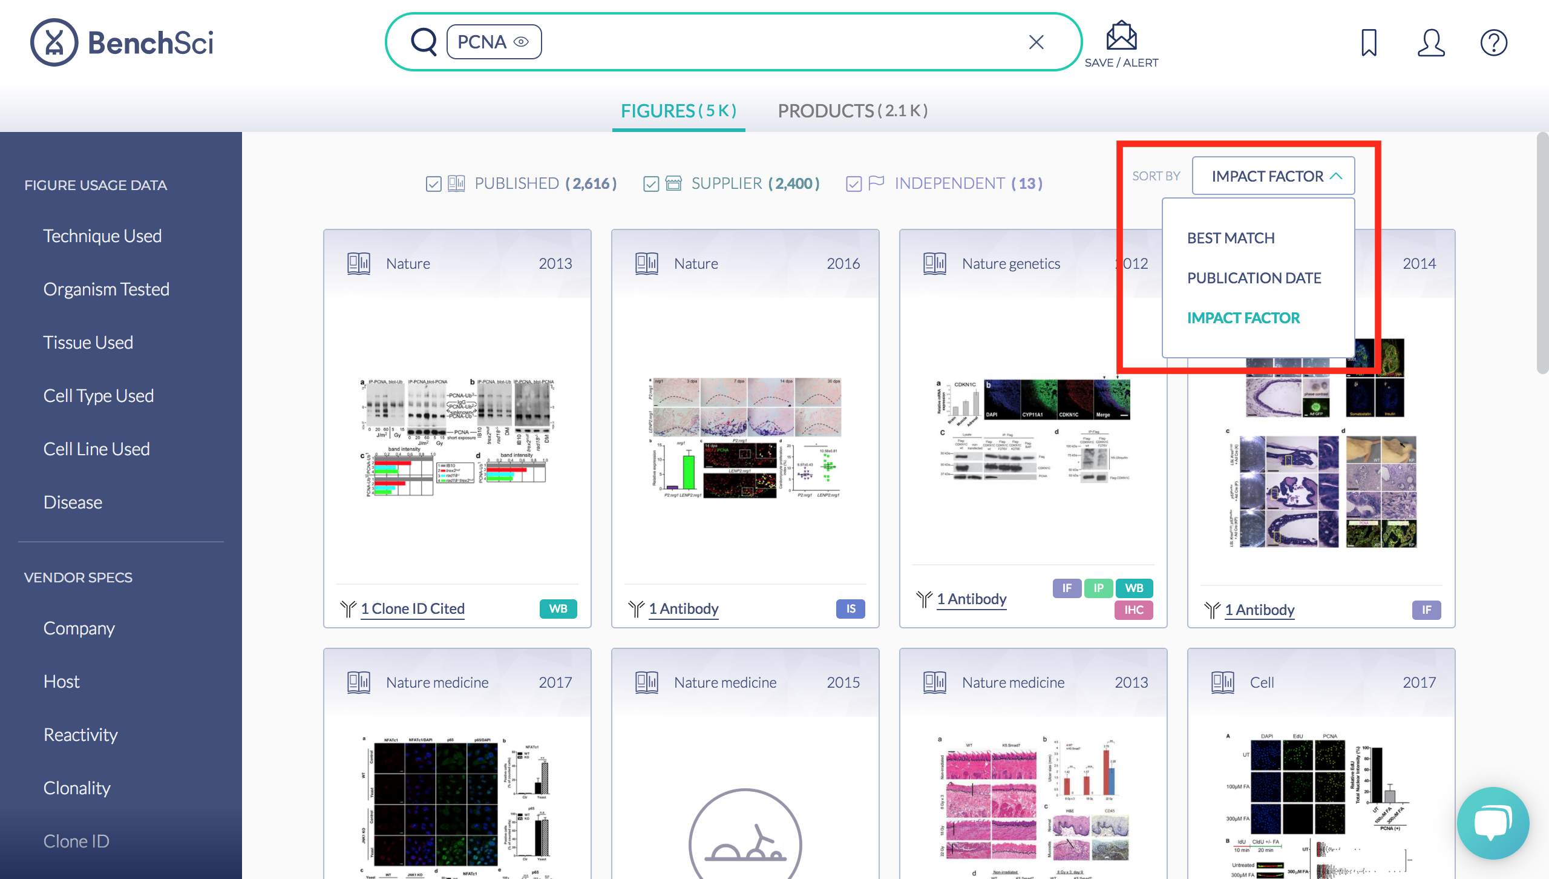Click the Independent flag icon
This screenshot has width=1549, height=879.
[x=876, y=183]
